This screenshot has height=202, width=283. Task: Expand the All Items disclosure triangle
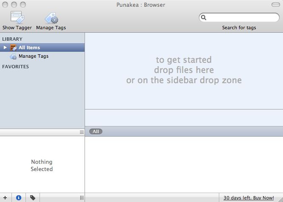pos(5,48)
